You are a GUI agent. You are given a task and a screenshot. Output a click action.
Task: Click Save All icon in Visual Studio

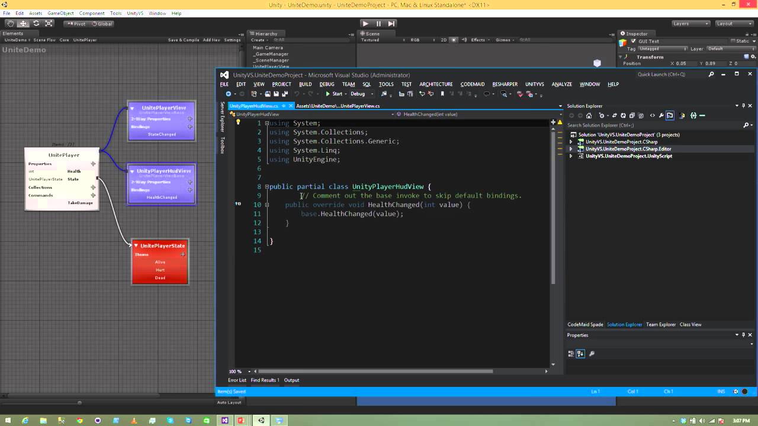[x=285, y=94]
